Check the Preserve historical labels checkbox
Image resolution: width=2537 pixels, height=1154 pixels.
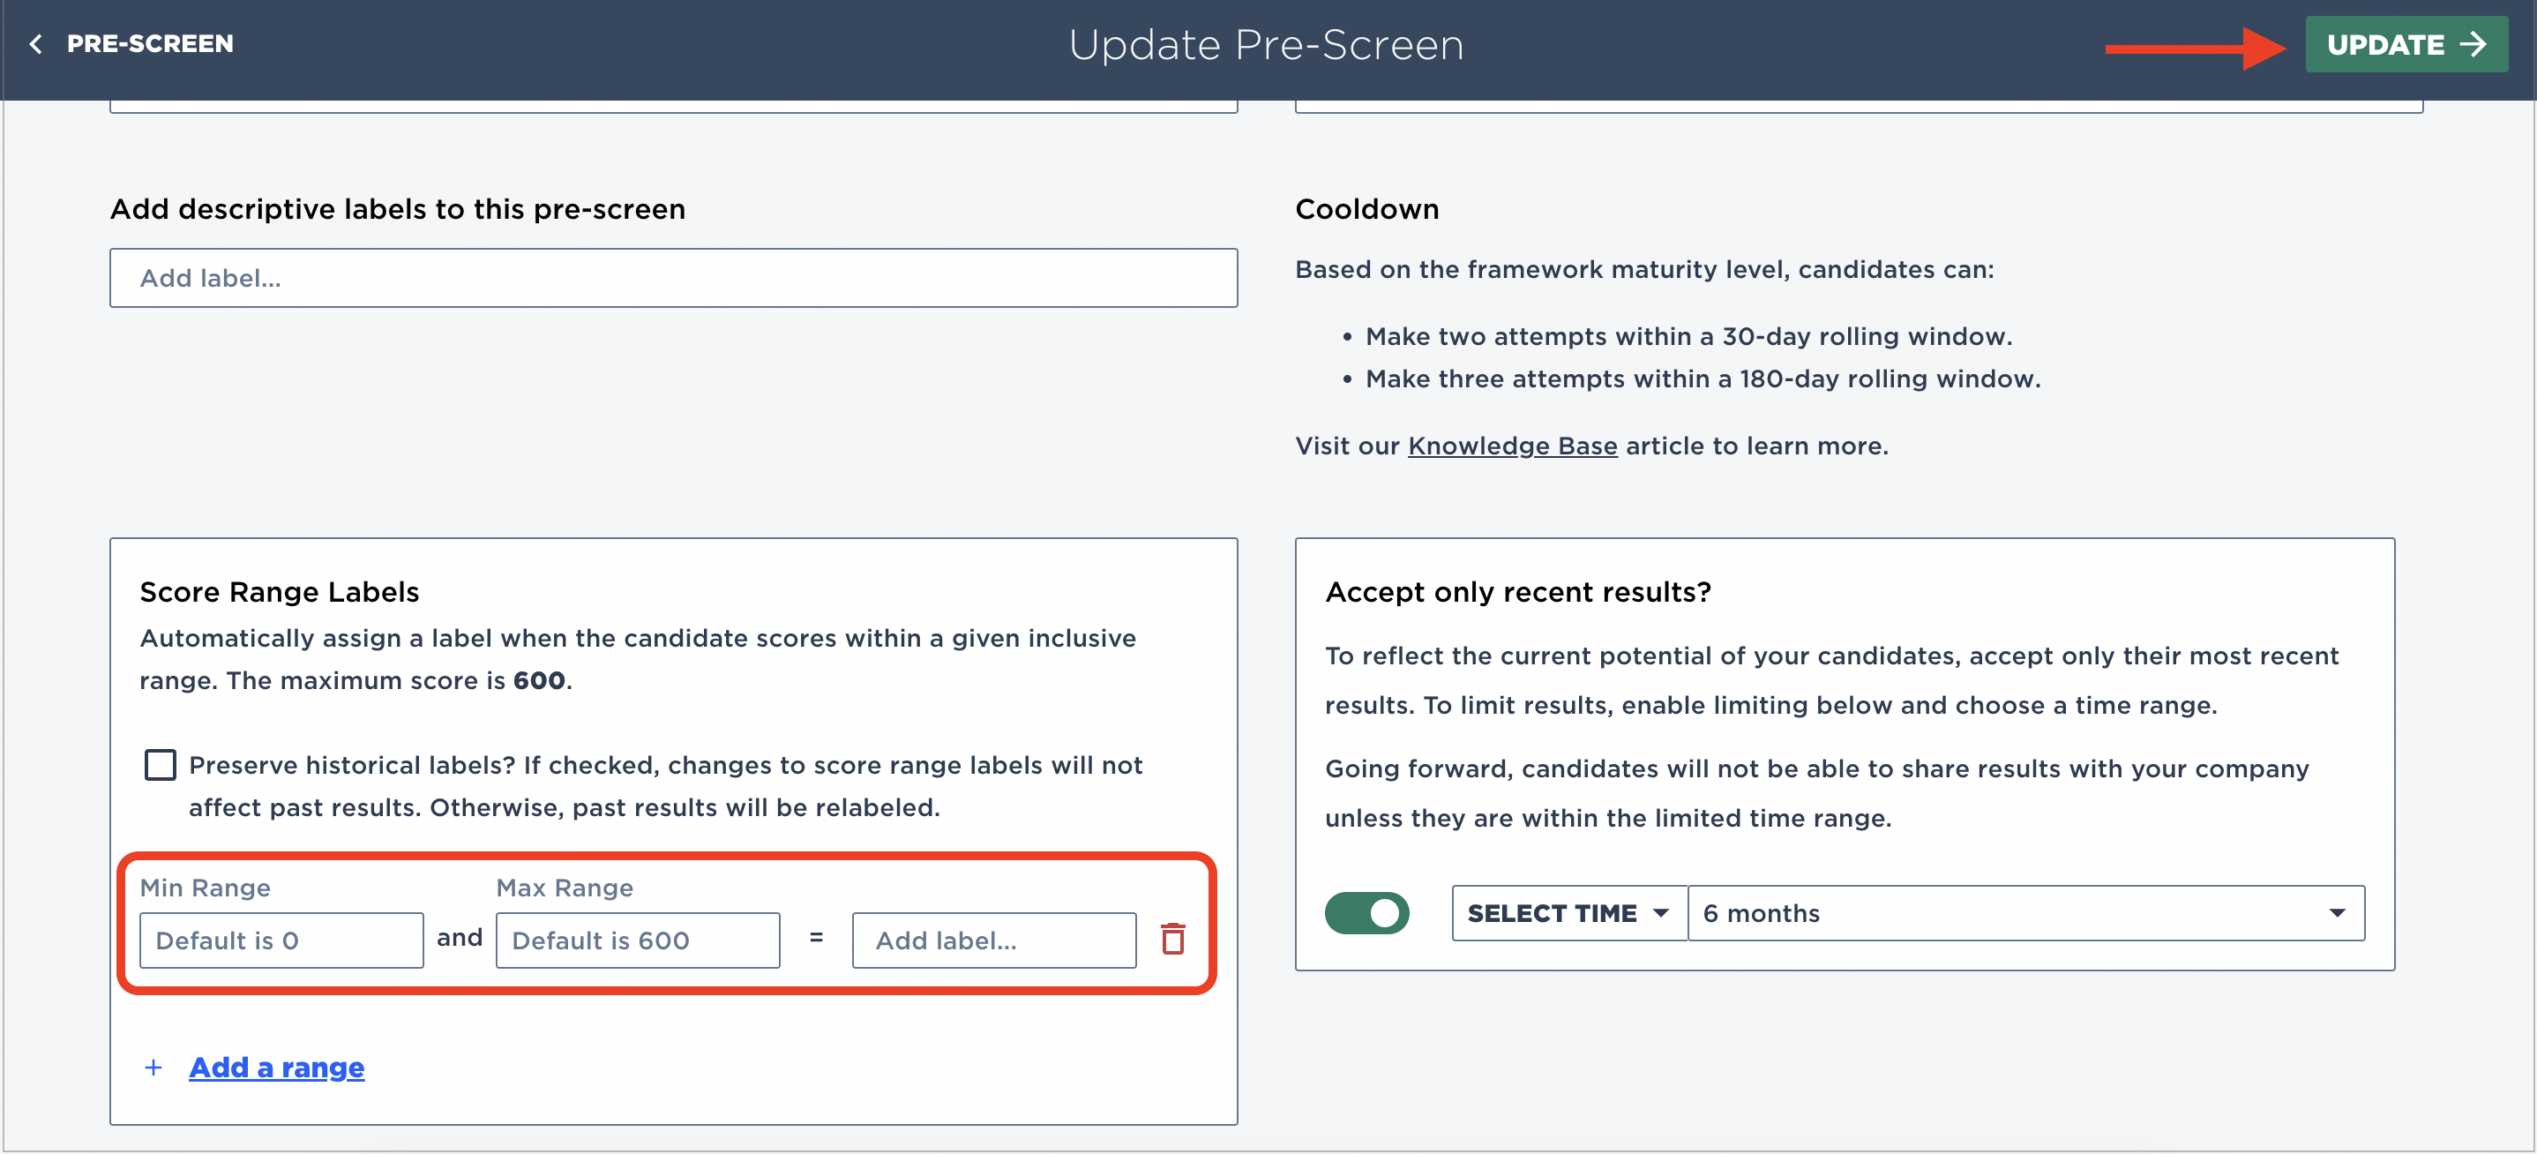(160, 764)
